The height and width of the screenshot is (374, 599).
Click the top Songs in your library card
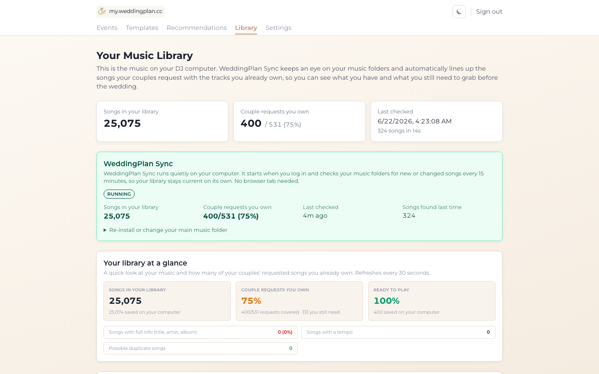coord(162,121)
